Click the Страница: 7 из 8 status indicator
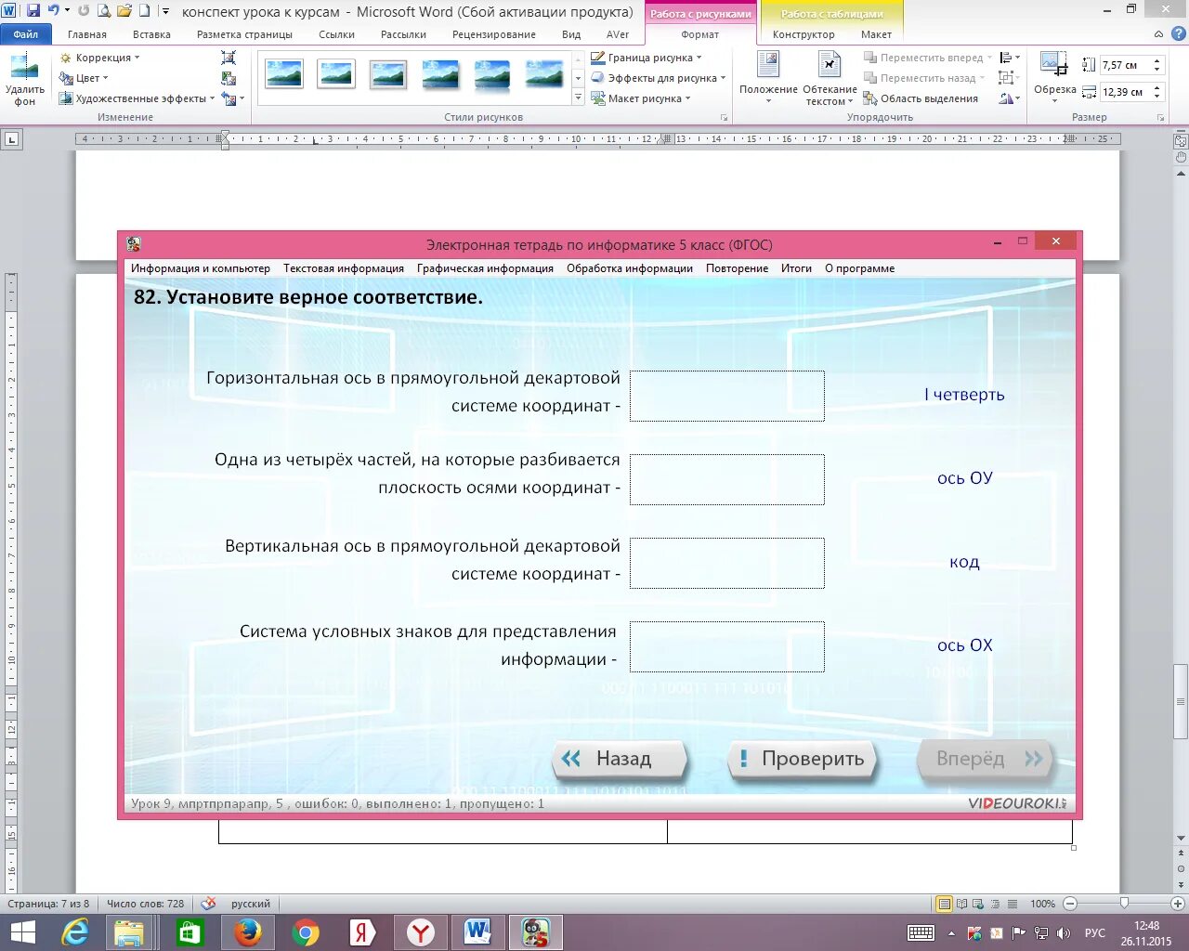1189x951 pixels. pos(48,904)
